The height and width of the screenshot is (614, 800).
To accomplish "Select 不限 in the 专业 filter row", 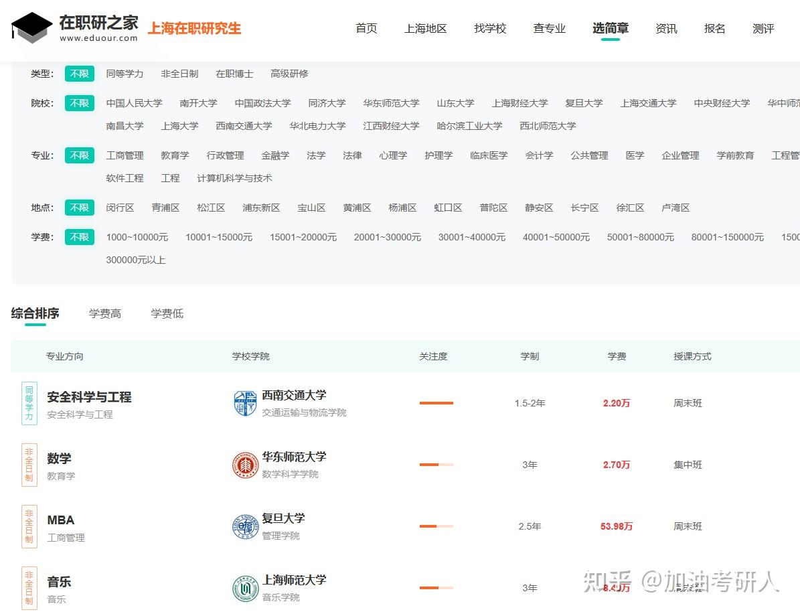I will (80, 155).
